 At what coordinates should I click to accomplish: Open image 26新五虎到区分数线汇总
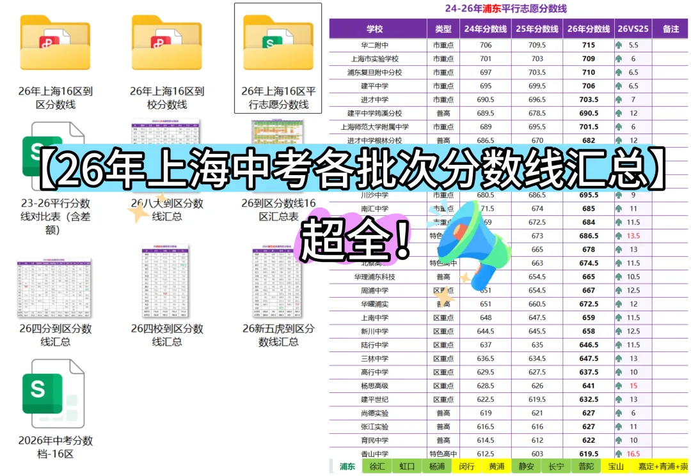(278, 296)
